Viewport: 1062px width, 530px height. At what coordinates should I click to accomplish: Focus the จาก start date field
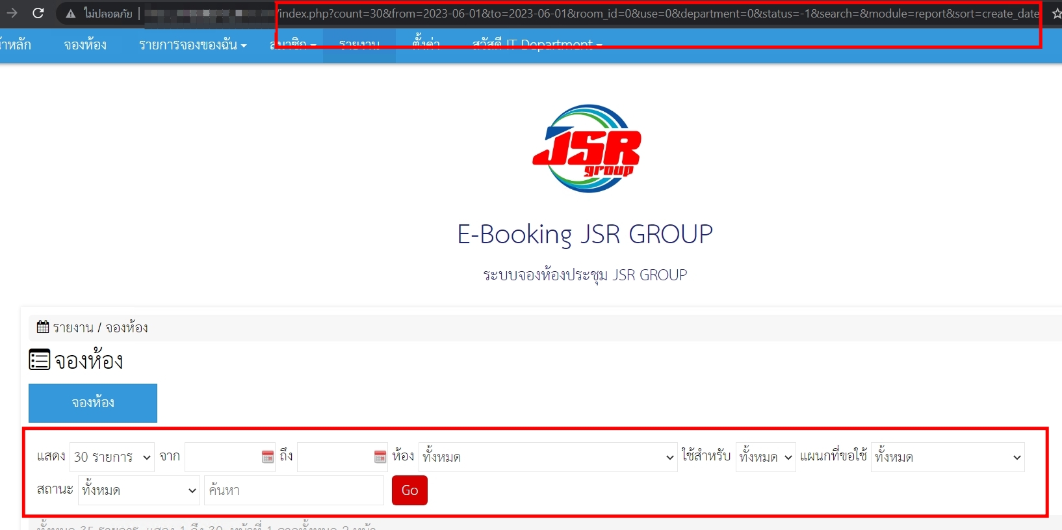pos(230,457)
